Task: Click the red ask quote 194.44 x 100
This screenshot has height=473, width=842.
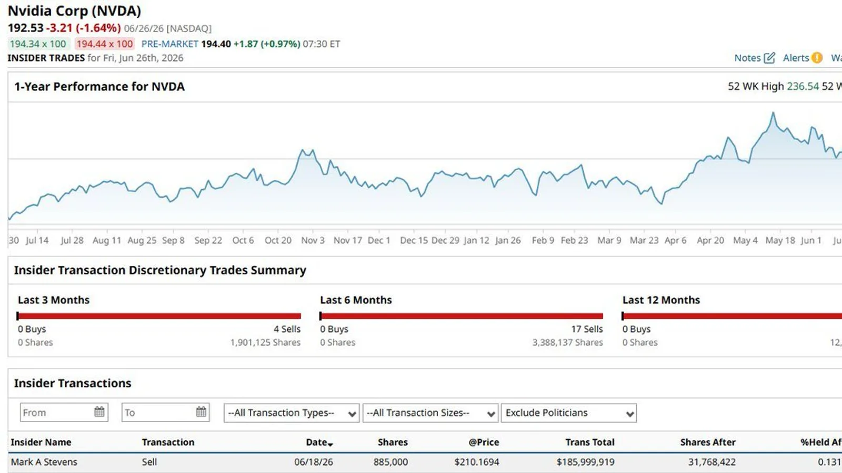Action: tap(104, 44)
